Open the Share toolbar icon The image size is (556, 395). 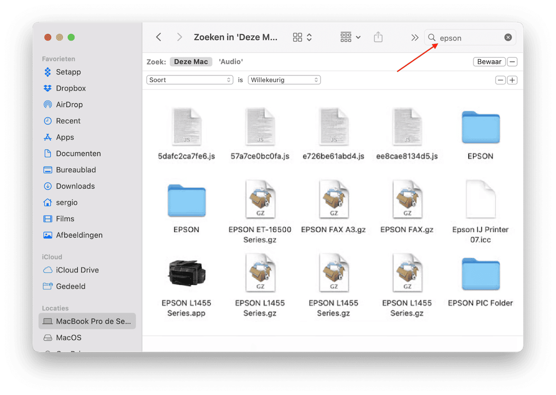pos(378,37)
